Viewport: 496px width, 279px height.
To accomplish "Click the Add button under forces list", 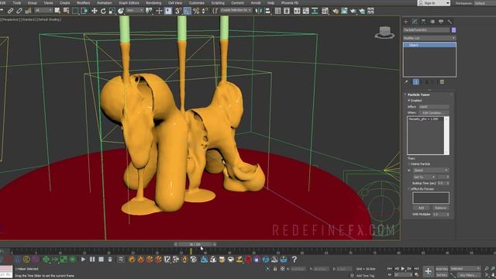I will (x=421, y=208).
